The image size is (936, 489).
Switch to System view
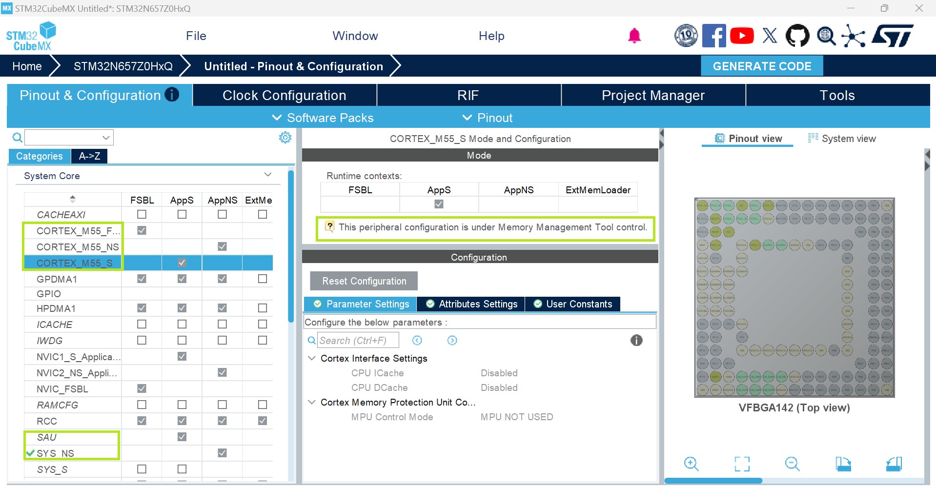842,139
